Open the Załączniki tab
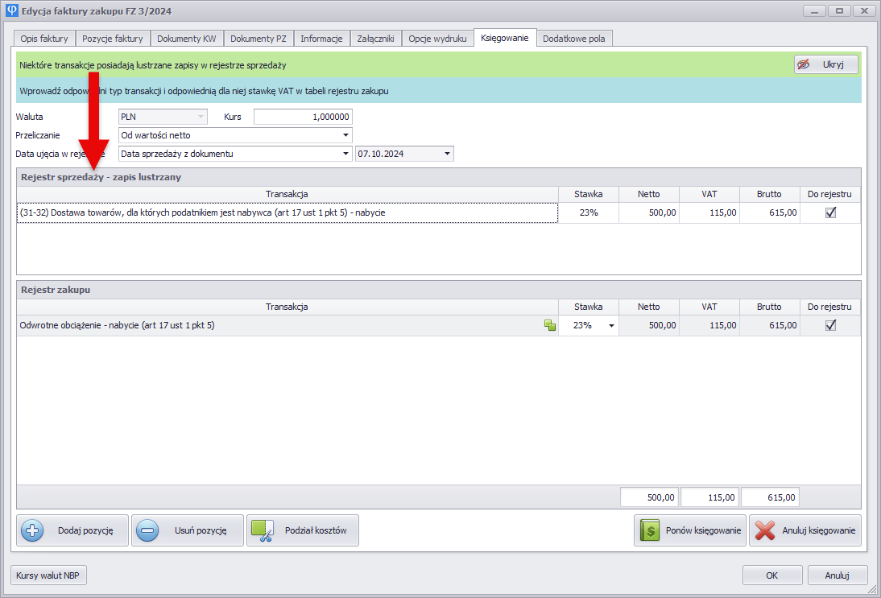 375,39
